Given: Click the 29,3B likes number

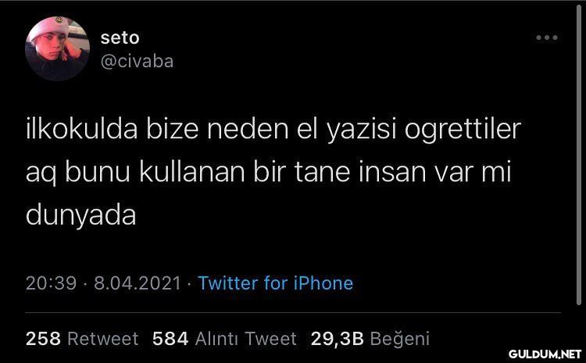Looking at the screenshot, I should click(337, 339).
